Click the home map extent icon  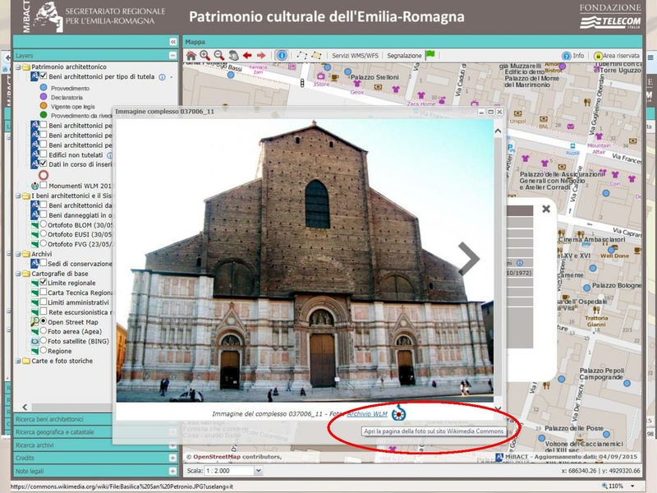coord(191,56)
